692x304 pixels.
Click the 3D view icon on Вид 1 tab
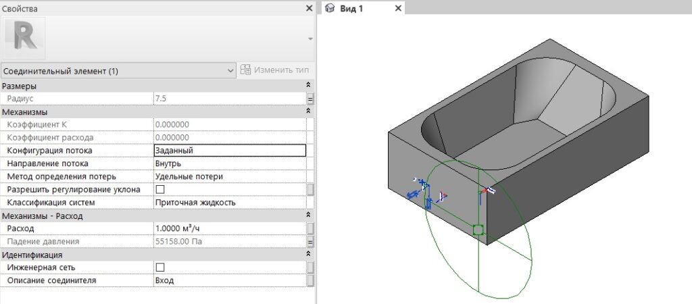(330, 8)
